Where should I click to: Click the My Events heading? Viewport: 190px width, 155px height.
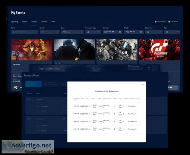(18, 12)
